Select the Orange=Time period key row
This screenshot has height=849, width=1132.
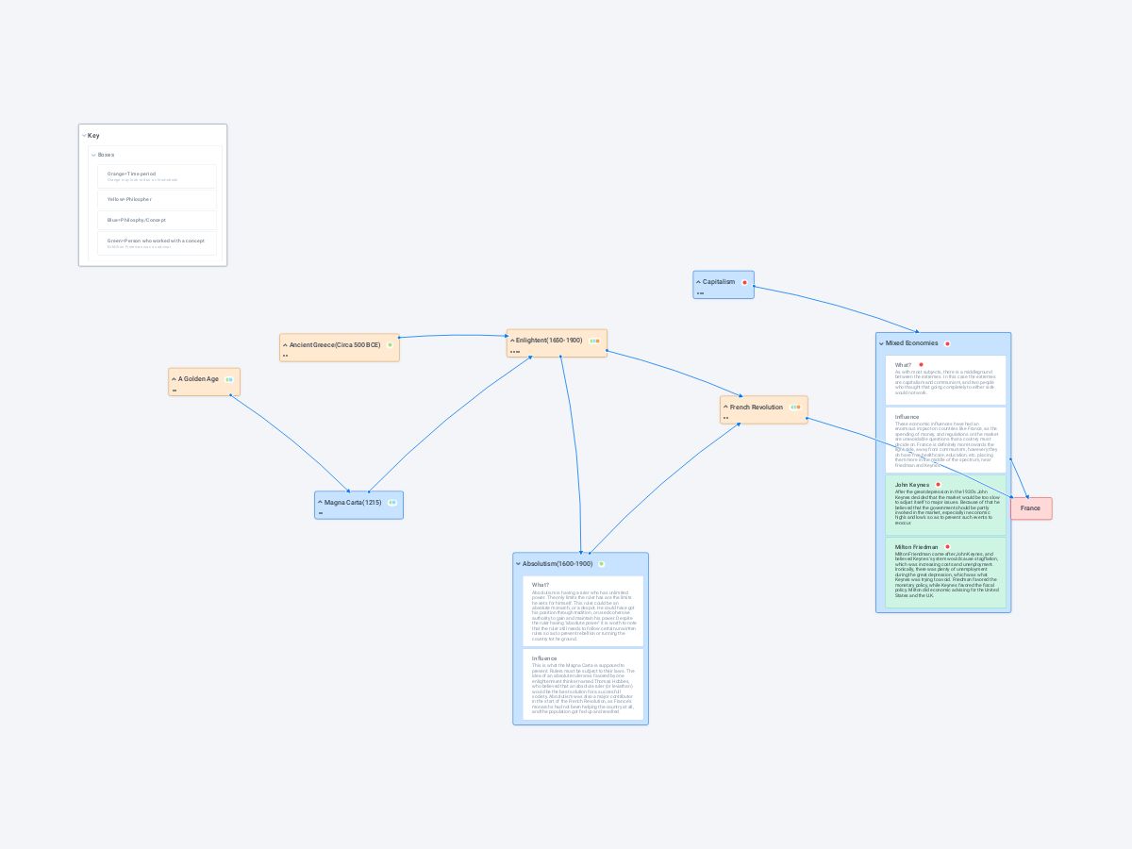(x=157, y=176)
